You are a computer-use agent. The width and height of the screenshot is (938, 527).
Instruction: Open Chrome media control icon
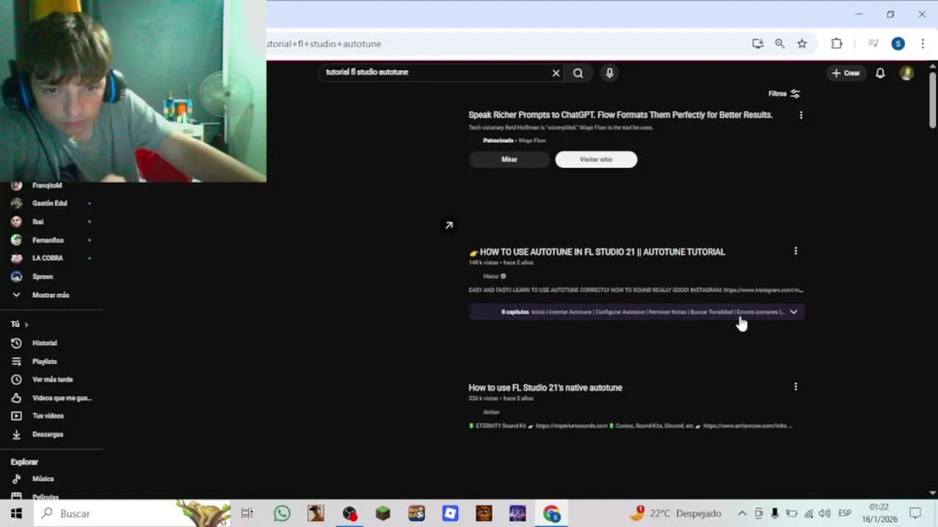point(873,44)
